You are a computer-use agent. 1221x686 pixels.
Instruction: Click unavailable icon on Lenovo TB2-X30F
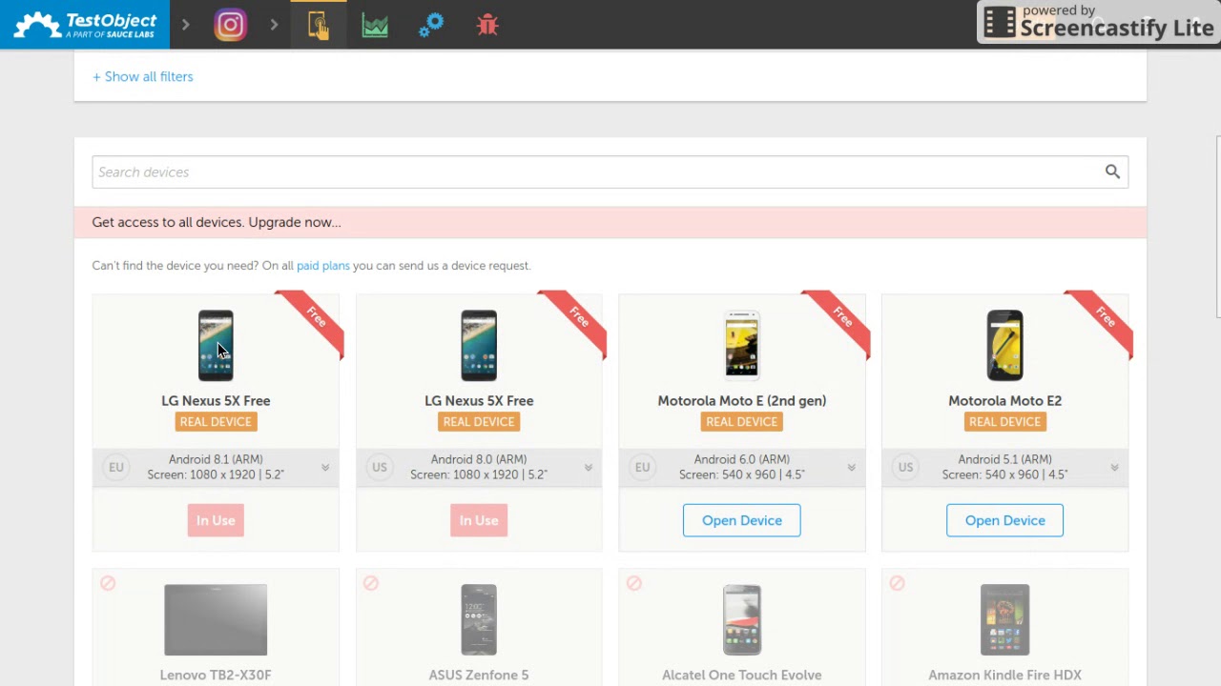108,583
